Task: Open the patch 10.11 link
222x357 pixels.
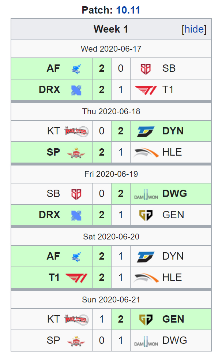Action: click(x=128, y=10)
